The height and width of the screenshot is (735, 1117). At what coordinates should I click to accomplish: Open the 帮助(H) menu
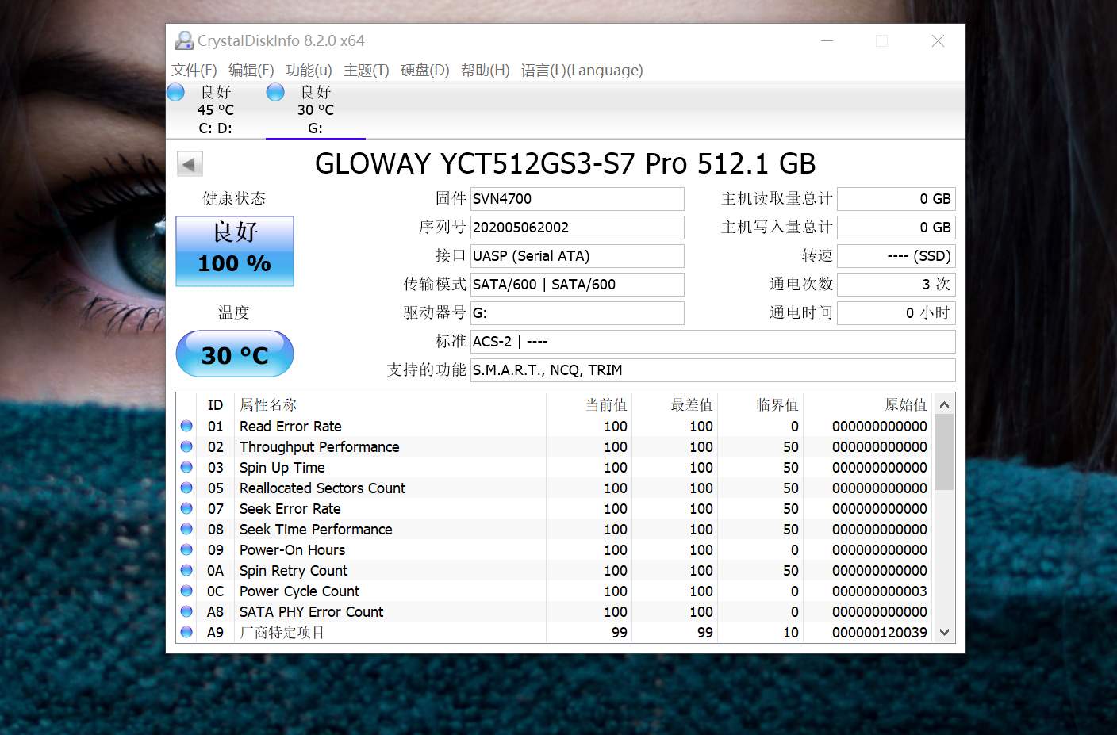(x=486, y=70)
